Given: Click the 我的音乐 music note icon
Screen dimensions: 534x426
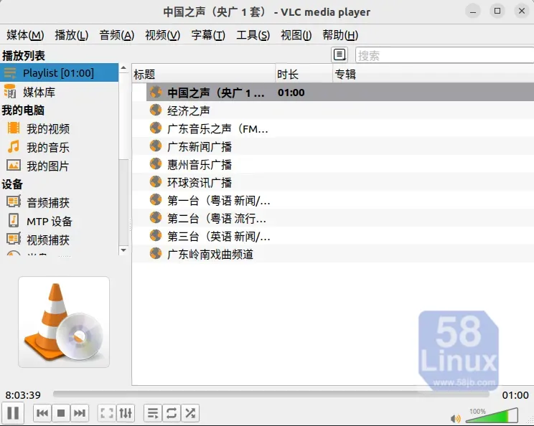Looking at the screenshot, I should click(x=14, y=146).
